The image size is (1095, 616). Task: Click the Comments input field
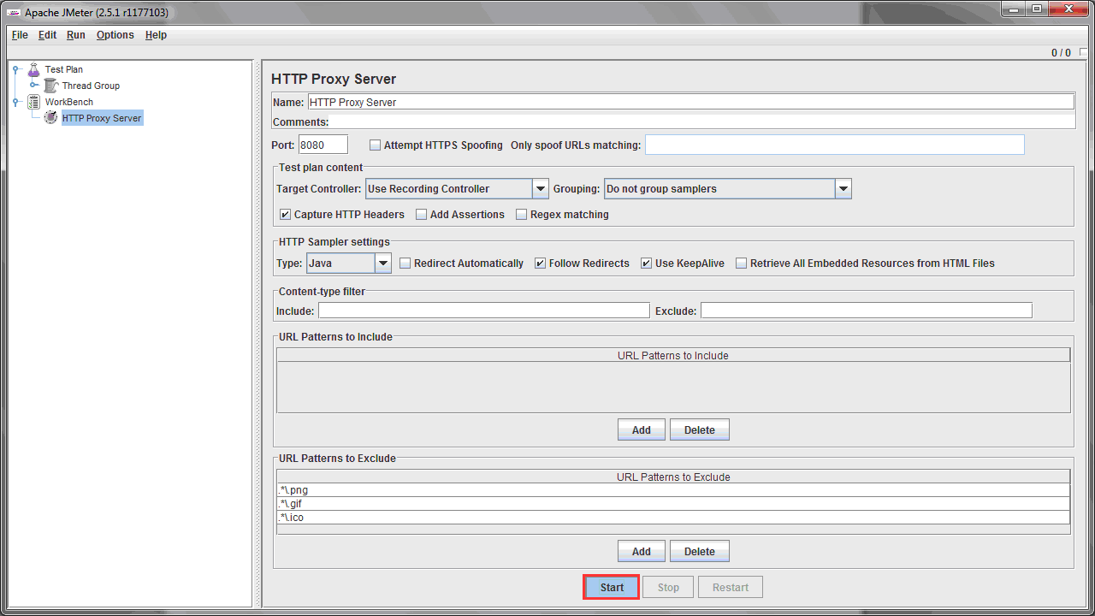pyautogui.click(x=702, y=122)
